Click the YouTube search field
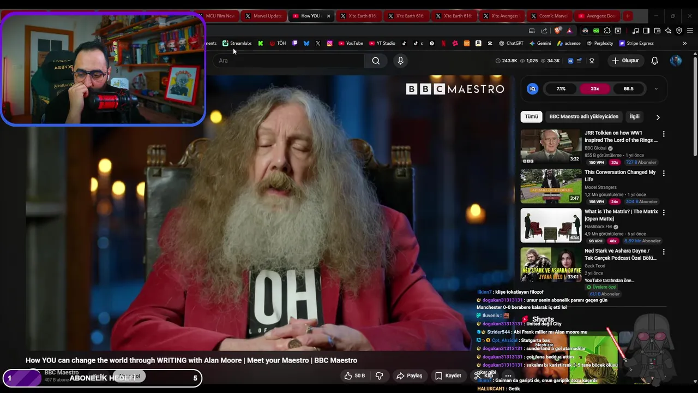 289,61
